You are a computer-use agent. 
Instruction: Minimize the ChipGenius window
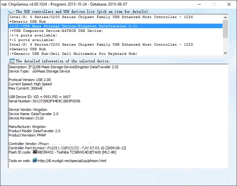point(199,4)
